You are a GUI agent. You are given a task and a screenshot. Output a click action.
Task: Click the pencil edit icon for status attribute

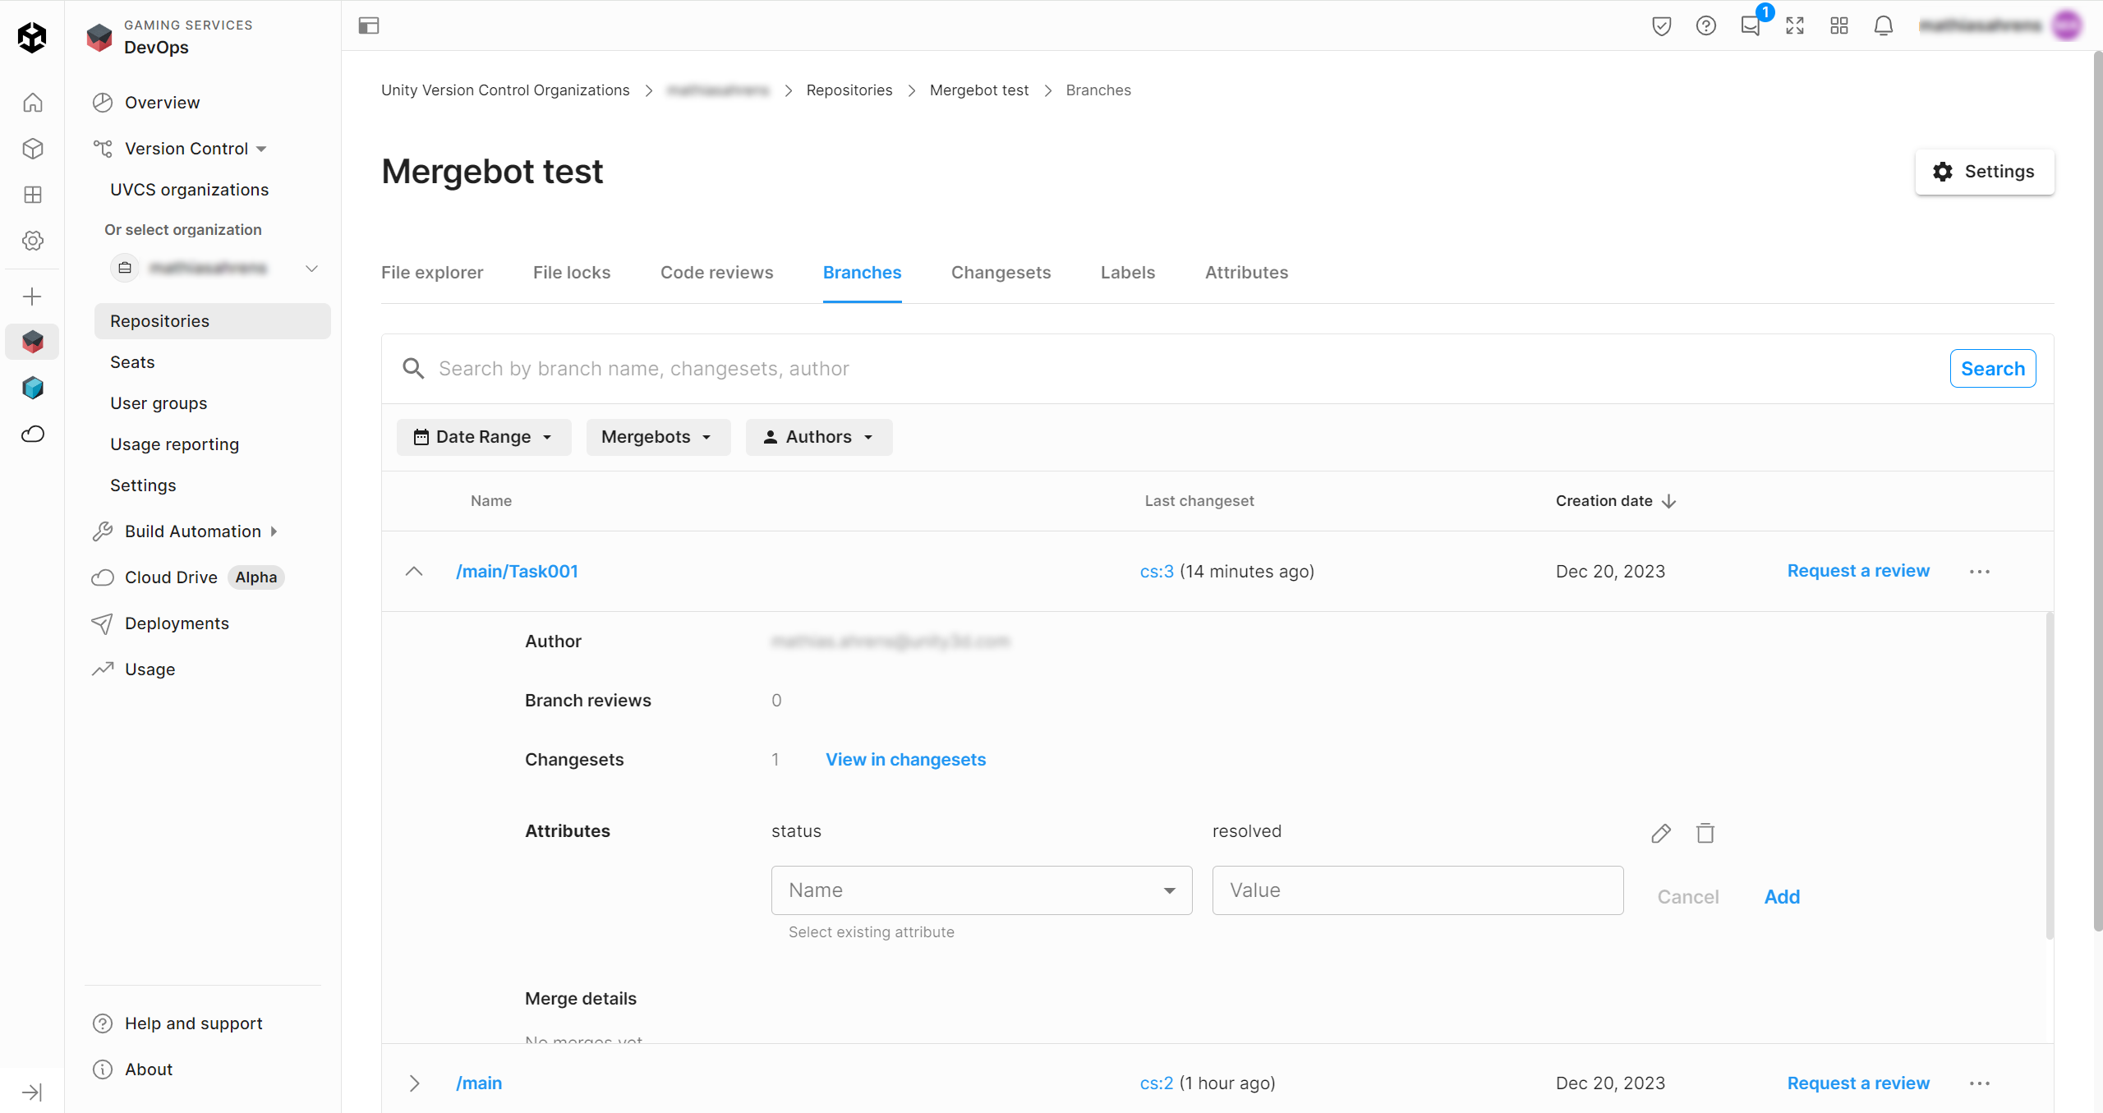click(x=1660, y=833)
